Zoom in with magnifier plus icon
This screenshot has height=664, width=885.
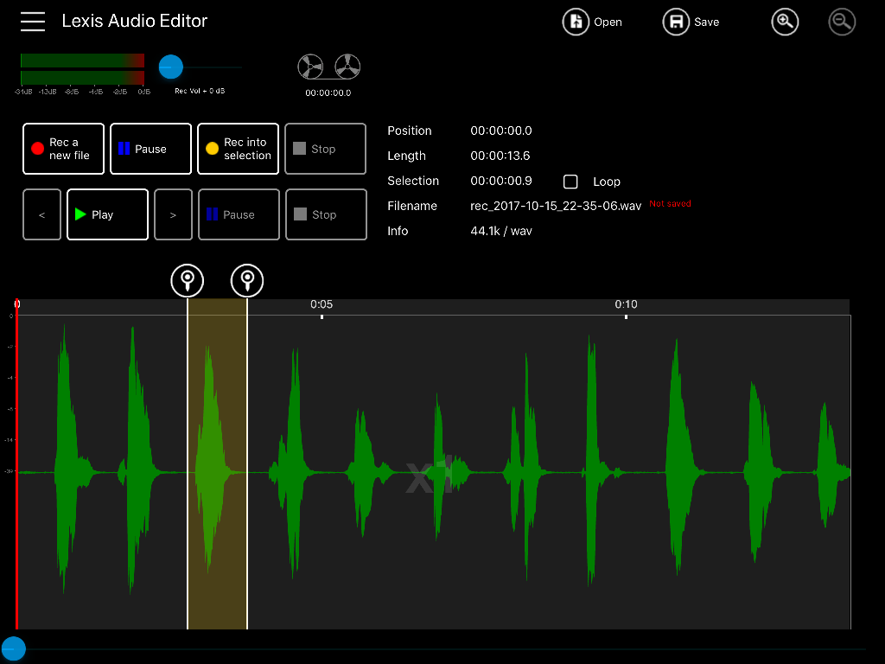(x=785, y=22)
